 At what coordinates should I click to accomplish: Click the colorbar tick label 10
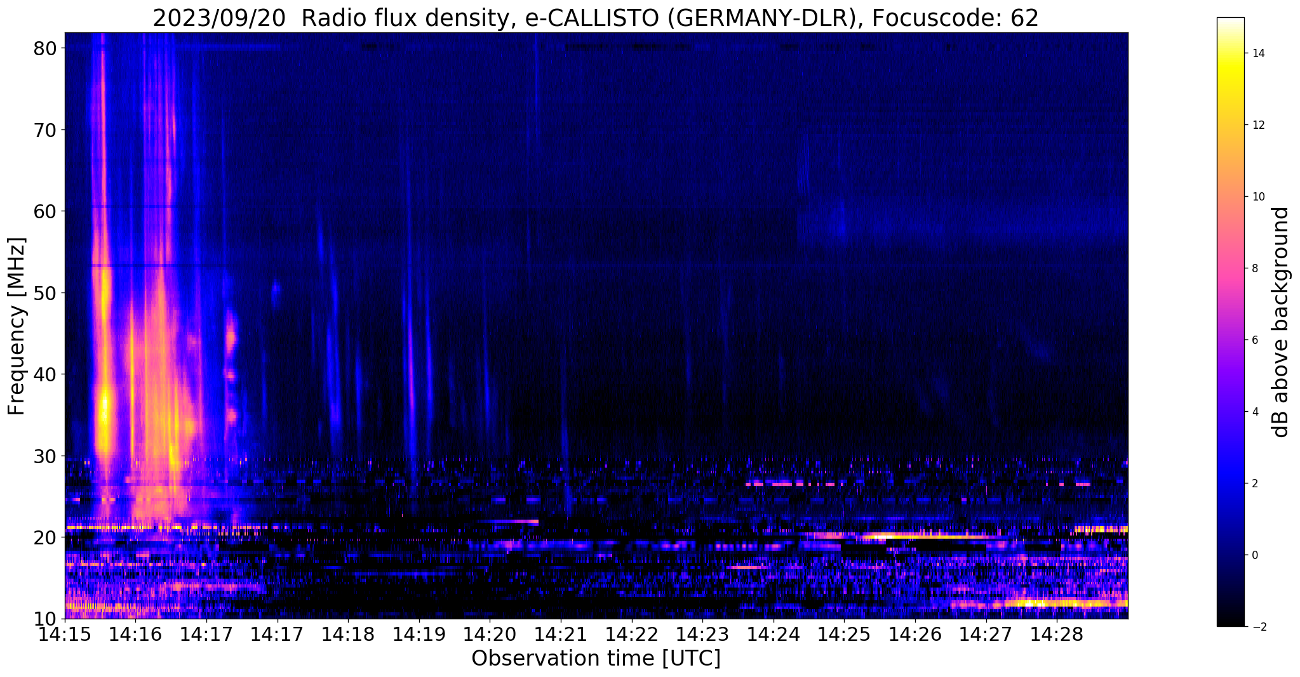pos(1257,197)
